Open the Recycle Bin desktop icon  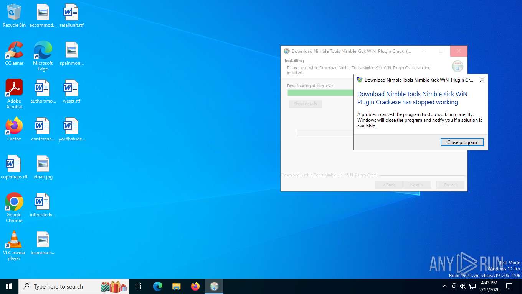pyautogui.click(x=14, y=16)
